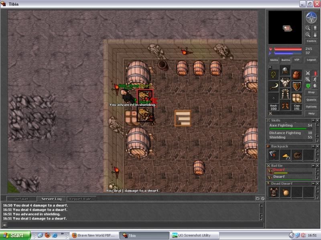Close the Skills panel
The image size is (321, 240).
coord(317,120)
